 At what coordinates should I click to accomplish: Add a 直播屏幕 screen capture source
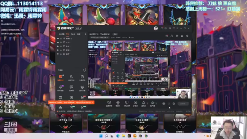click(109, 104)
